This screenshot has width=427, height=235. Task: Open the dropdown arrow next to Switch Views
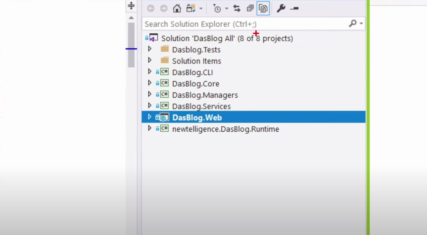[201, 9]
